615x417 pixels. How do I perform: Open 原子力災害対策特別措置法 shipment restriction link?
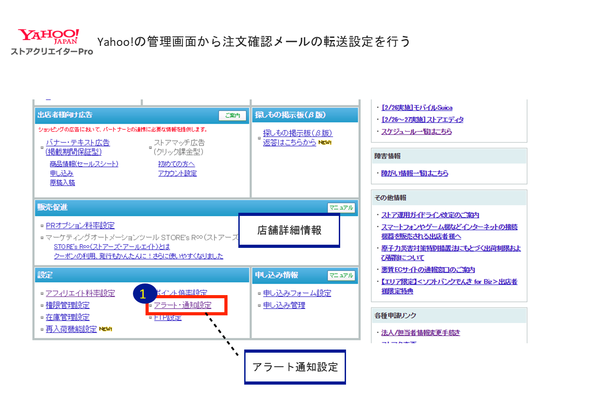451,253
